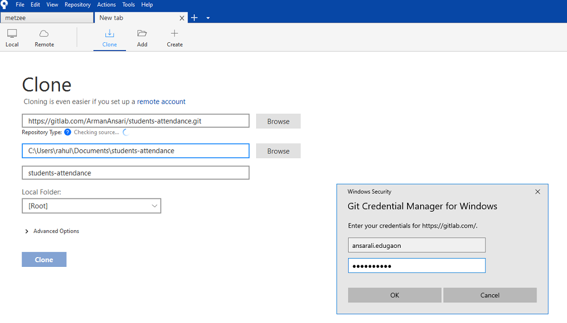The image size is (567, 323).
Task: Follow the remote account link
Action: pos(161,102)
